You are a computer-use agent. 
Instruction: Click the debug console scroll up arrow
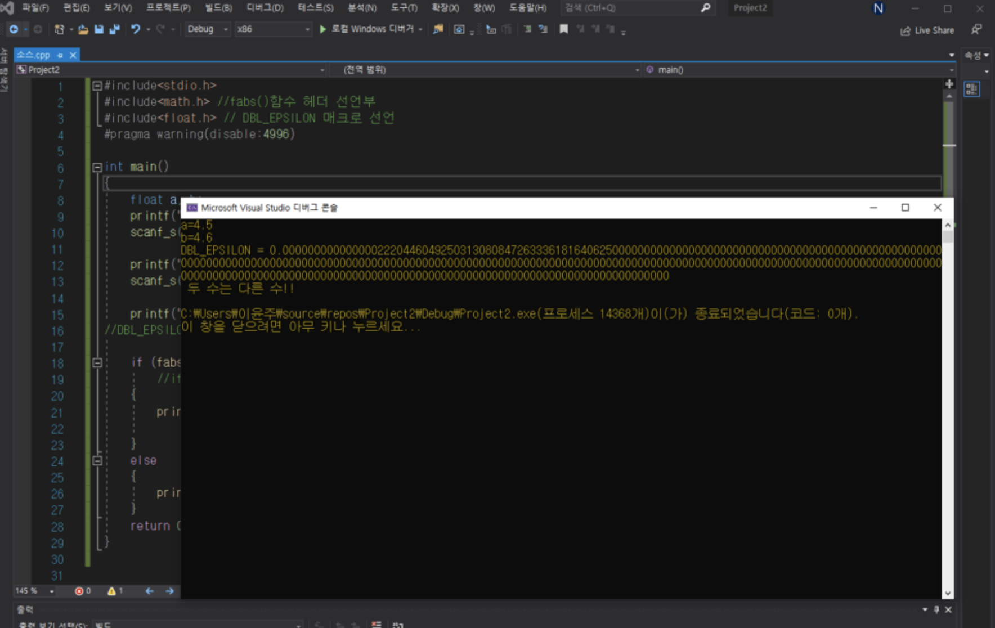pos(948,225)
